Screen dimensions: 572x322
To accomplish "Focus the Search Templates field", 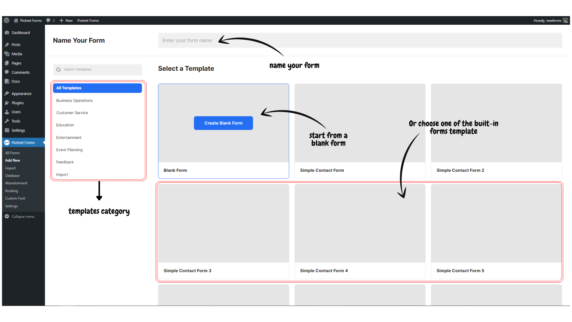I will tap(98, 69).
